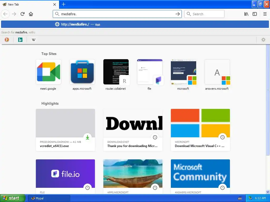The width and height of the screenshot is (270, 202).
Task: Click scrollbar down arrow
Action: point(268,192)
